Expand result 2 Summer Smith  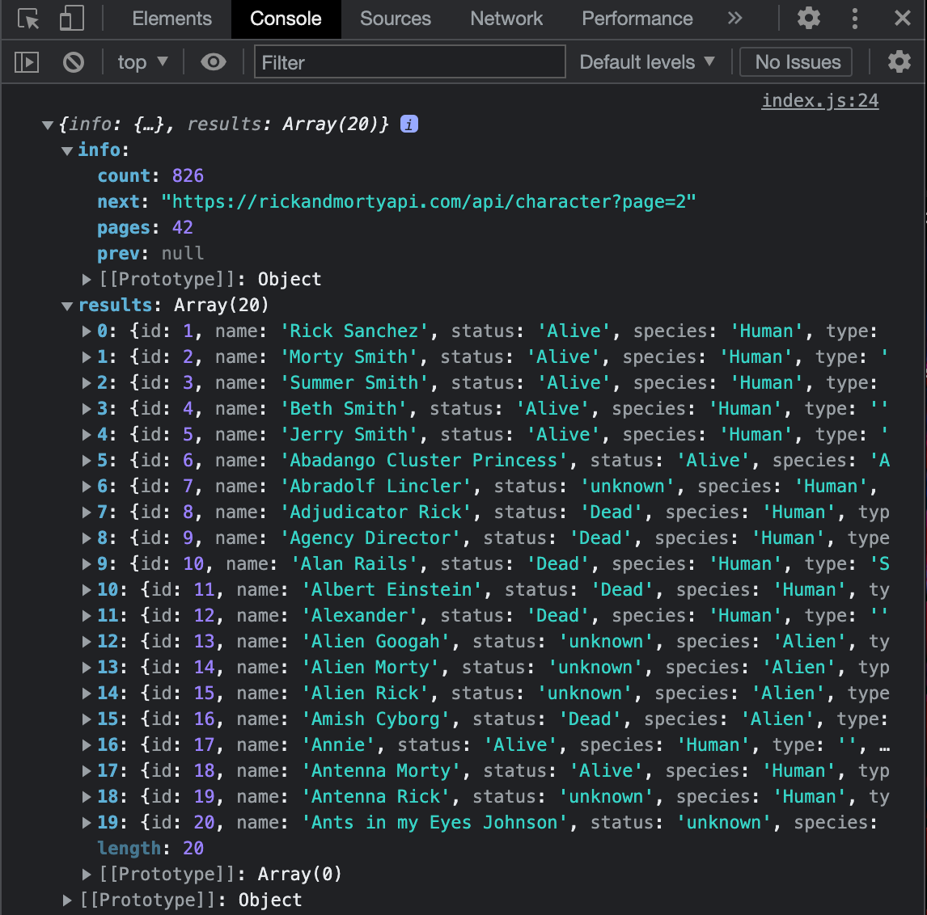click(x=87, y=383)
